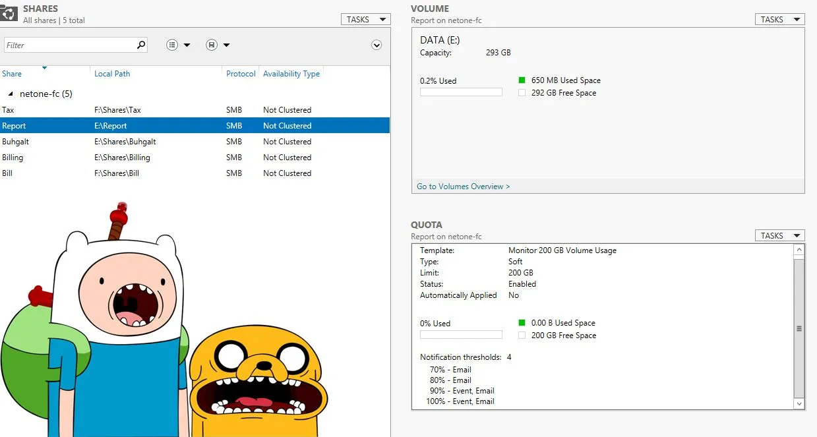Click the 90% - Event, Email threshold
This screenshot has height=437, width=817.
click(462, 391)
